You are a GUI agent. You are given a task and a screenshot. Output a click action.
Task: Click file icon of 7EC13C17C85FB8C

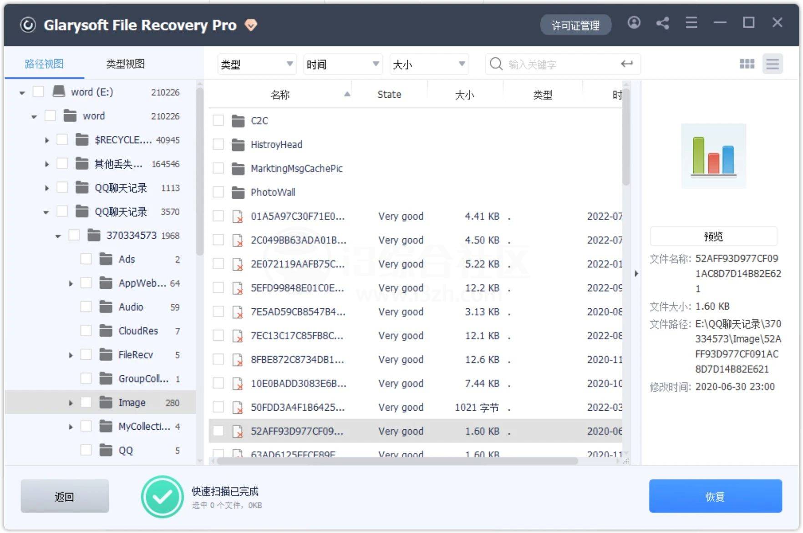click(x=238, y=336)
